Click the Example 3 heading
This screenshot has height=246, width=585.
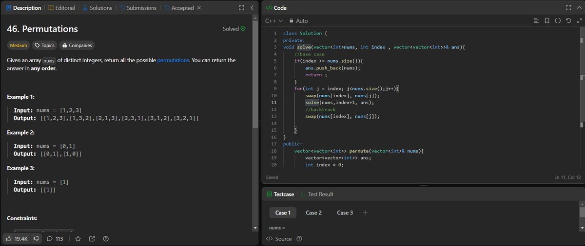21,168
